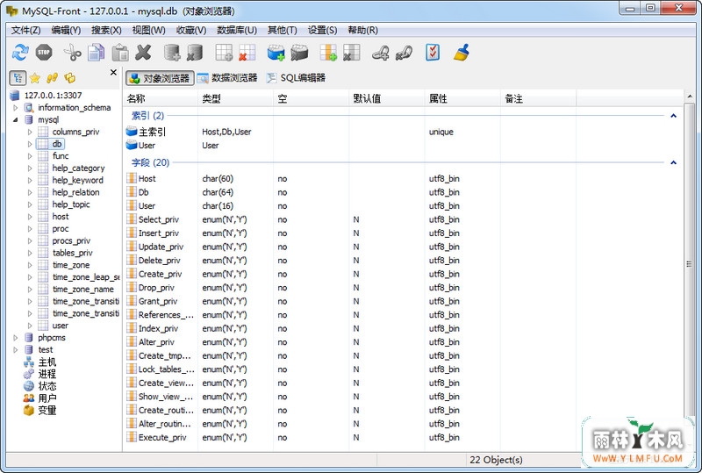
Task: Click the Delete Table icon
Action: [x=247, y=53]
